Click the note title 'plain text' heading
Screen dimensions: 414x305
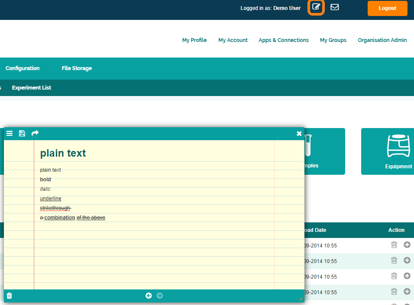[x=63, y=153]
